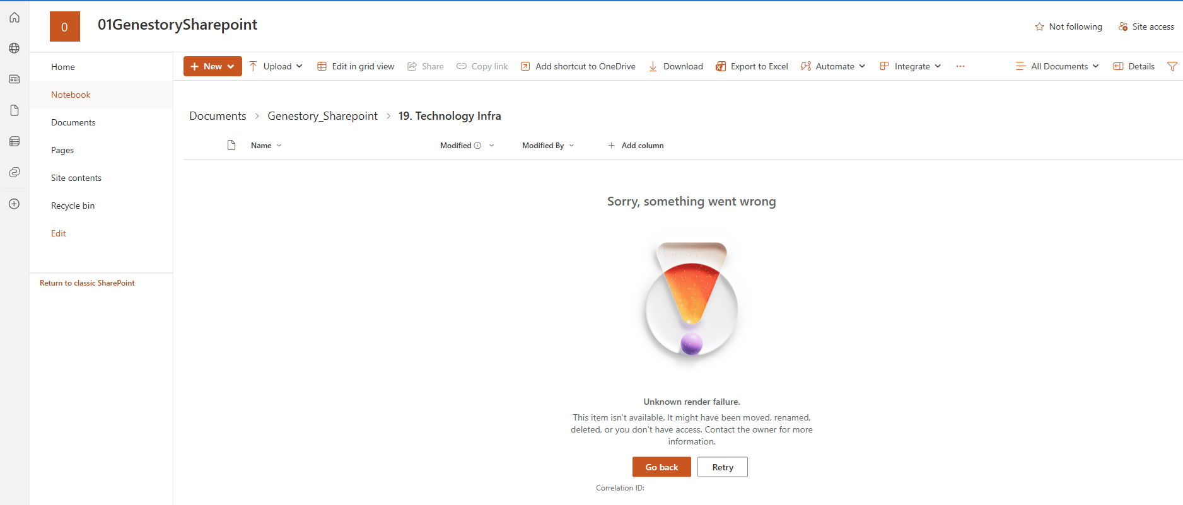Open the news icon in app bar
1183x505 pixels.
pos(15,79)
